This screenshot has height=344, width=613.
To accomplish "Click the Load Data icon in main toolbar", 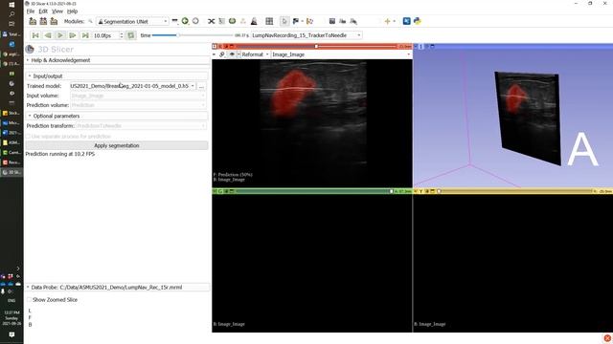I will (x=33, y=21).
